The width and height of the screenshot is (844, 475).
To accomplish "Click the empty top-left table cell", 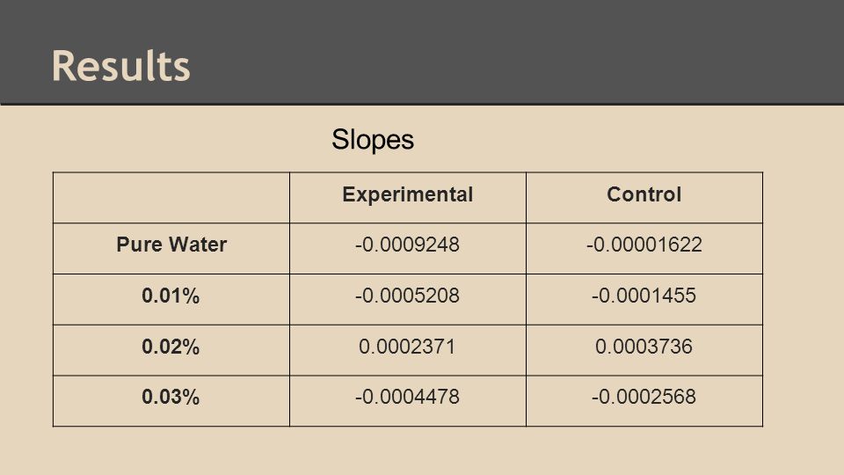I will point(171,198).
